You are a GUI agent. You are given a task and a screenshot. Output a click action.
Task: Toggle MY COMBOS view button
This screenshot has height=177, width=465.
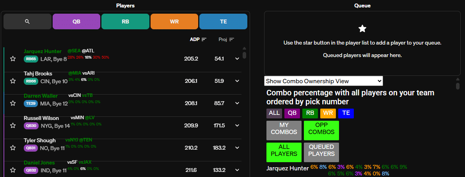pos(284,131)
